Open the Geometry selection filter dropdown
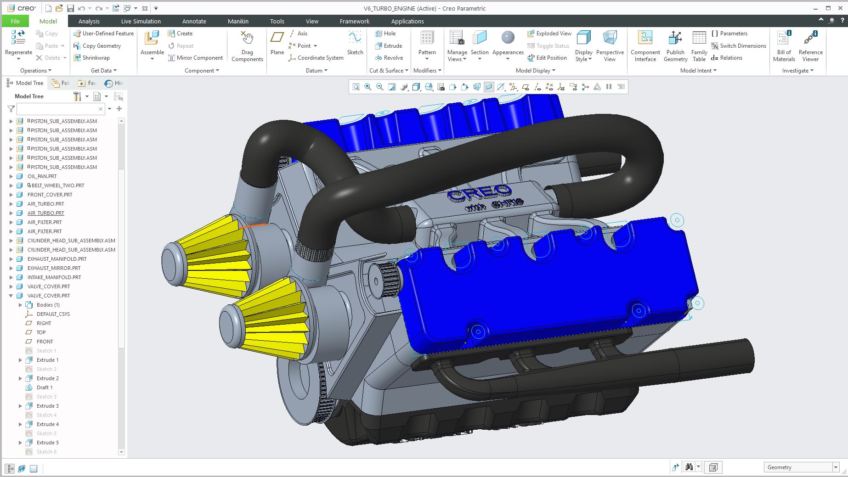The image size is (848, 477). pos(835,467)
